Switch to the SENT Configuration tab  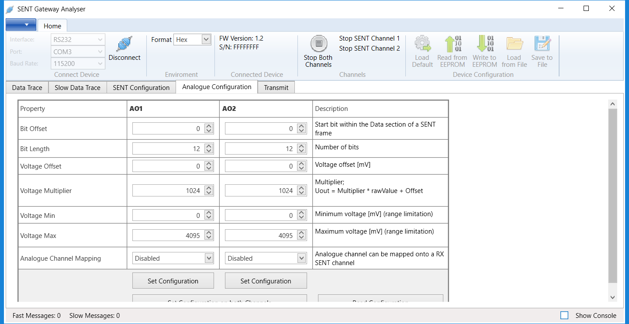(141, 88)
